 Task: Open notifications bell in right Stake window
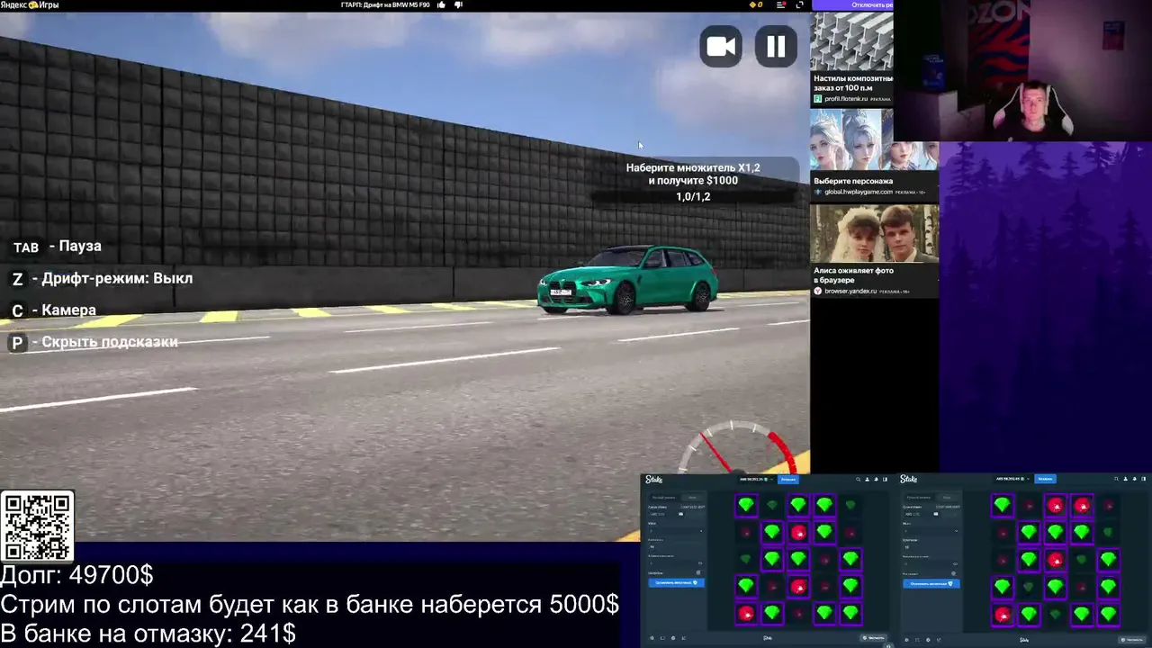pyautogui.click(x=1136, y=479)
